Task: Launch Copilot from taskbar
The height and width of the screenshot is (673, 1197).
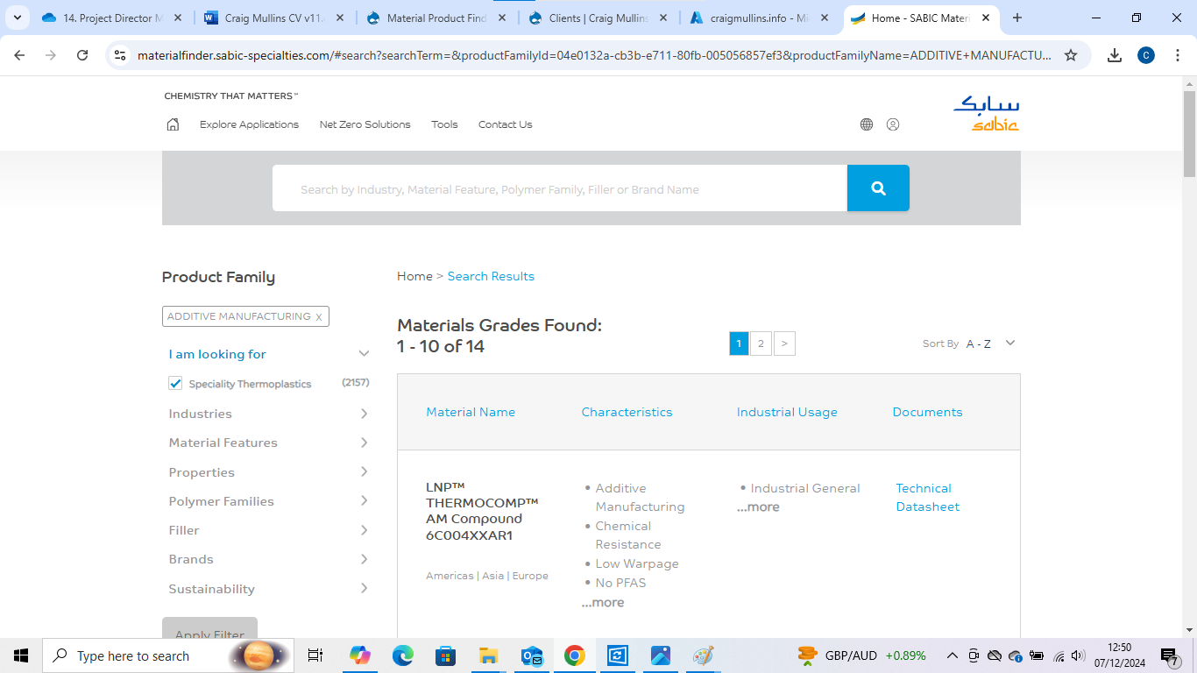Action: click(360, 655)
